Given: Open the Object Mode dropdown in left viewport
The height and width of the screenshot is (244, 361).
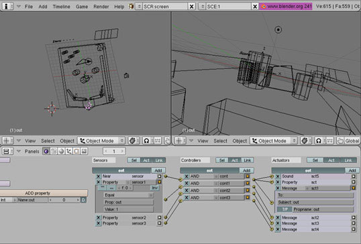Looking at the screenshot, I should pos(101,141).
